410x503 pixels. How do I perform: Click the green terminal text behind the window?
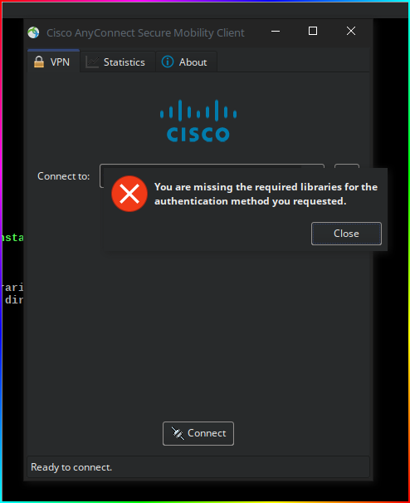[x=12, y=238]
